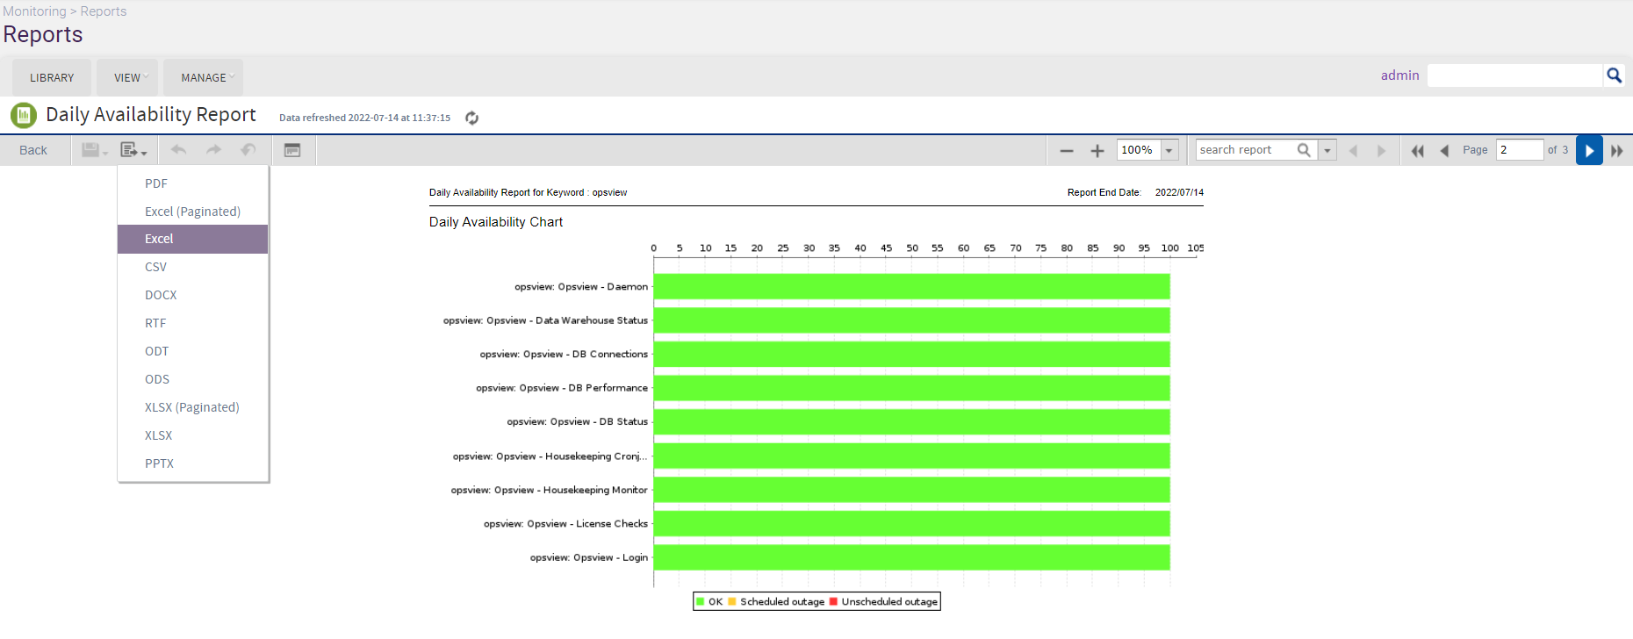Click the Undo arrow icon

click(x=178, y=150)
